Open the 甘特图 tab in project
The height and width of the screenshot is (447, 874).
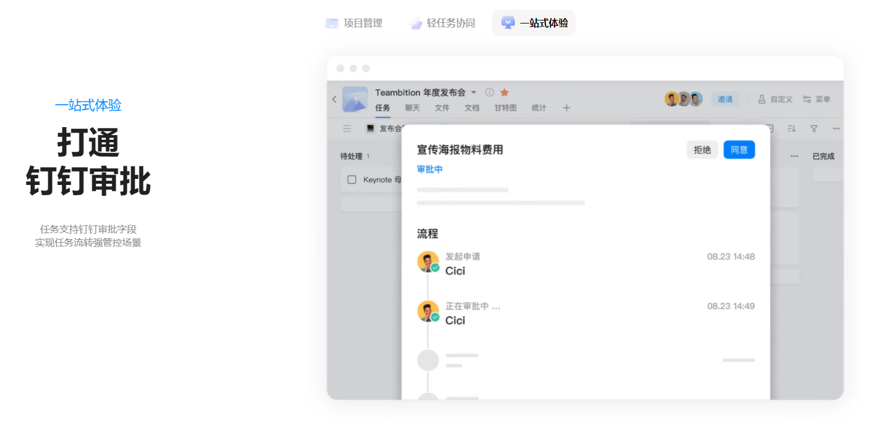(505, 108)
